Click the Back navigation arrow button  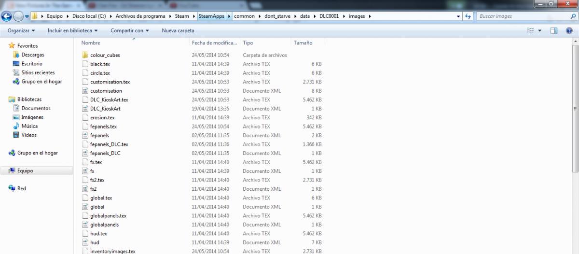click(x=7, y=16)
